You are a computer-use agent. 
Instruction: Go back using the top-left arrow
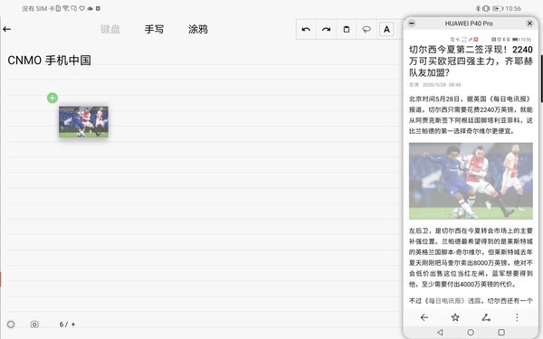pos(7,30)
